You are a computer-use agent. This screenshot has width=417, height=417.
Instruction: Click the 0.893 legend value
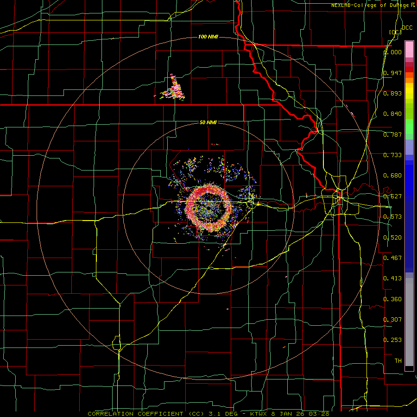pos(392,93)
